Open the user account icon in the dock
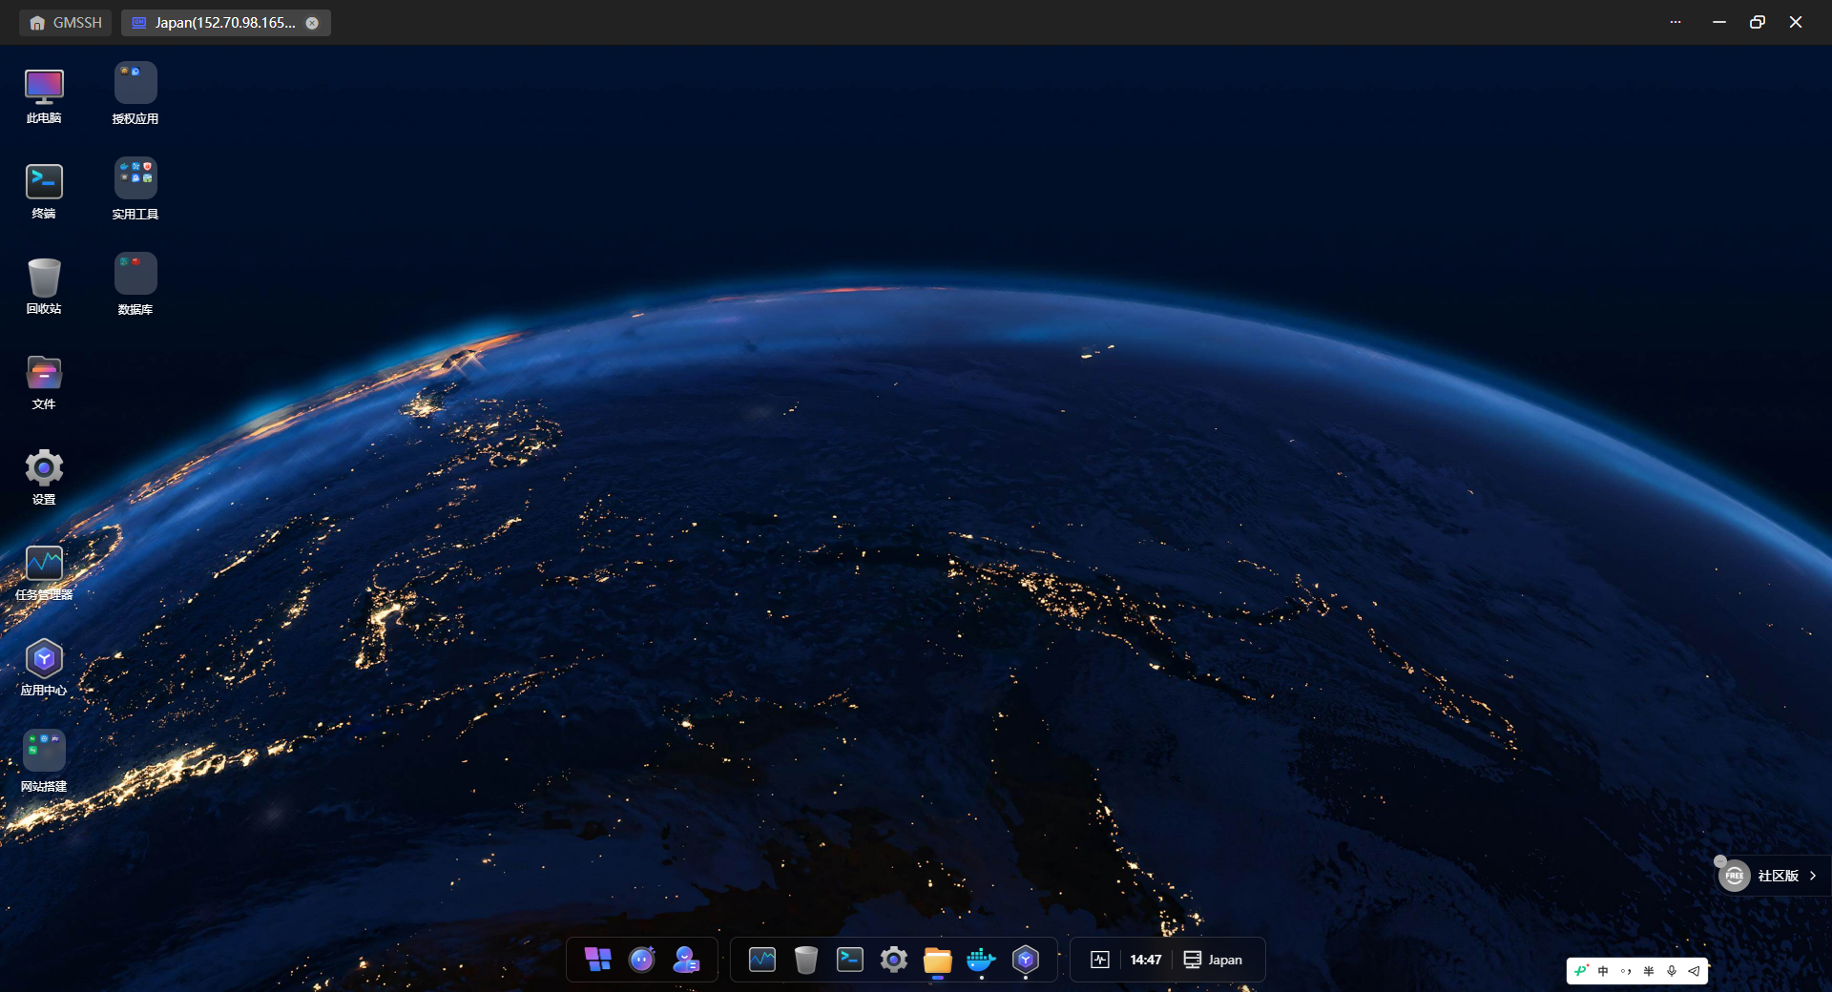1832x992 pixels. [686, 960]
